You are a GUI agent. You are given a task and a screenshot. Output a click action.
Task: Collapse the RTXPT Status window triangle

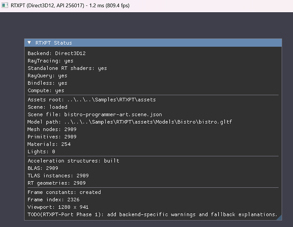click(x=29, y=43)
